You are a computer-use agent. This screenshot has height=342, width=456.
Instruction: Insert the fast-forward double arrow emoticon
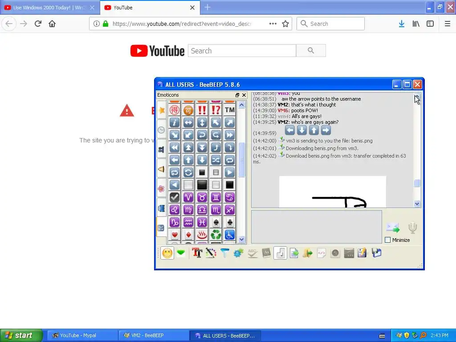coord(229,135)
